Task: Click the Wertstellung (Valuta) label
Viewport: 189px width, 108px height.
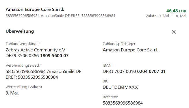Action: pyautogui.click(x=24, y=87)
